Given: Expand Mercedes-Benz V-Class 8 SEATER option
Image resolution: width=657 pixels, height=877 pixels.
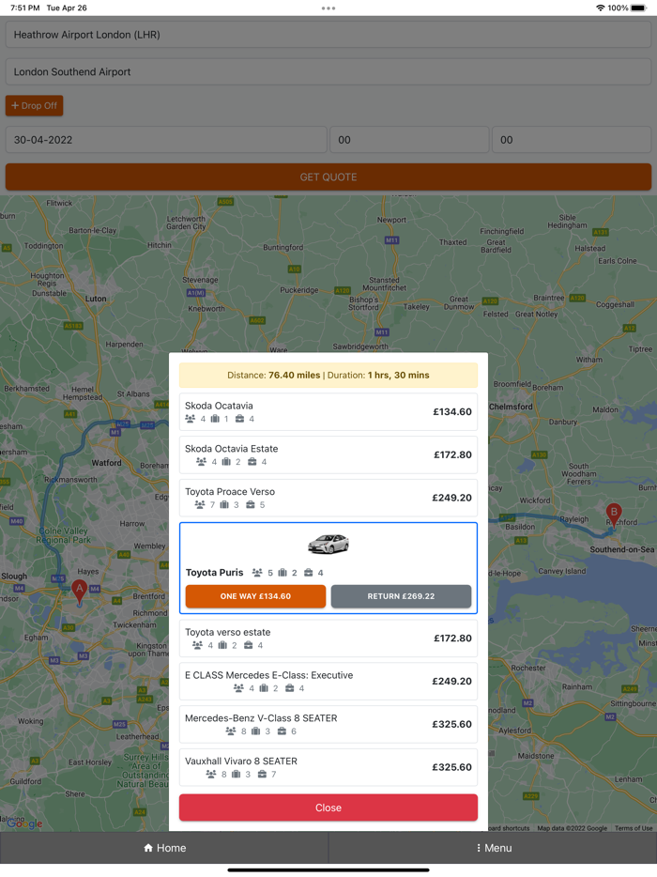Looking at the screenshot, I should point(328,724).
